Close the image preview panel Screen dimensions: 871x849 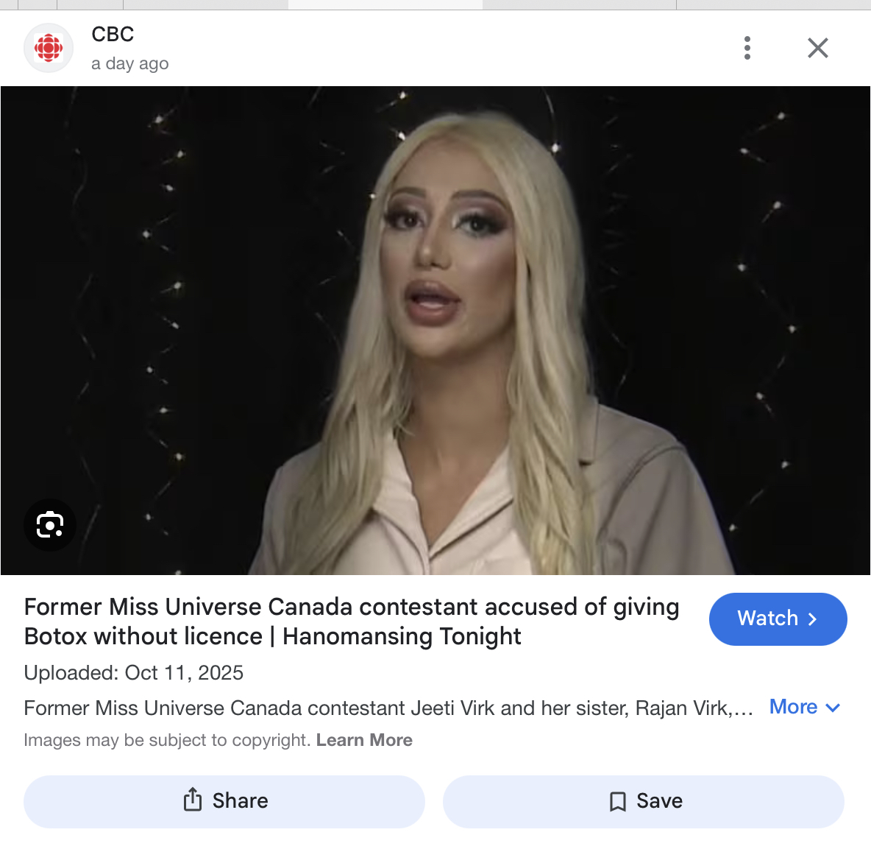coord(818,48)
